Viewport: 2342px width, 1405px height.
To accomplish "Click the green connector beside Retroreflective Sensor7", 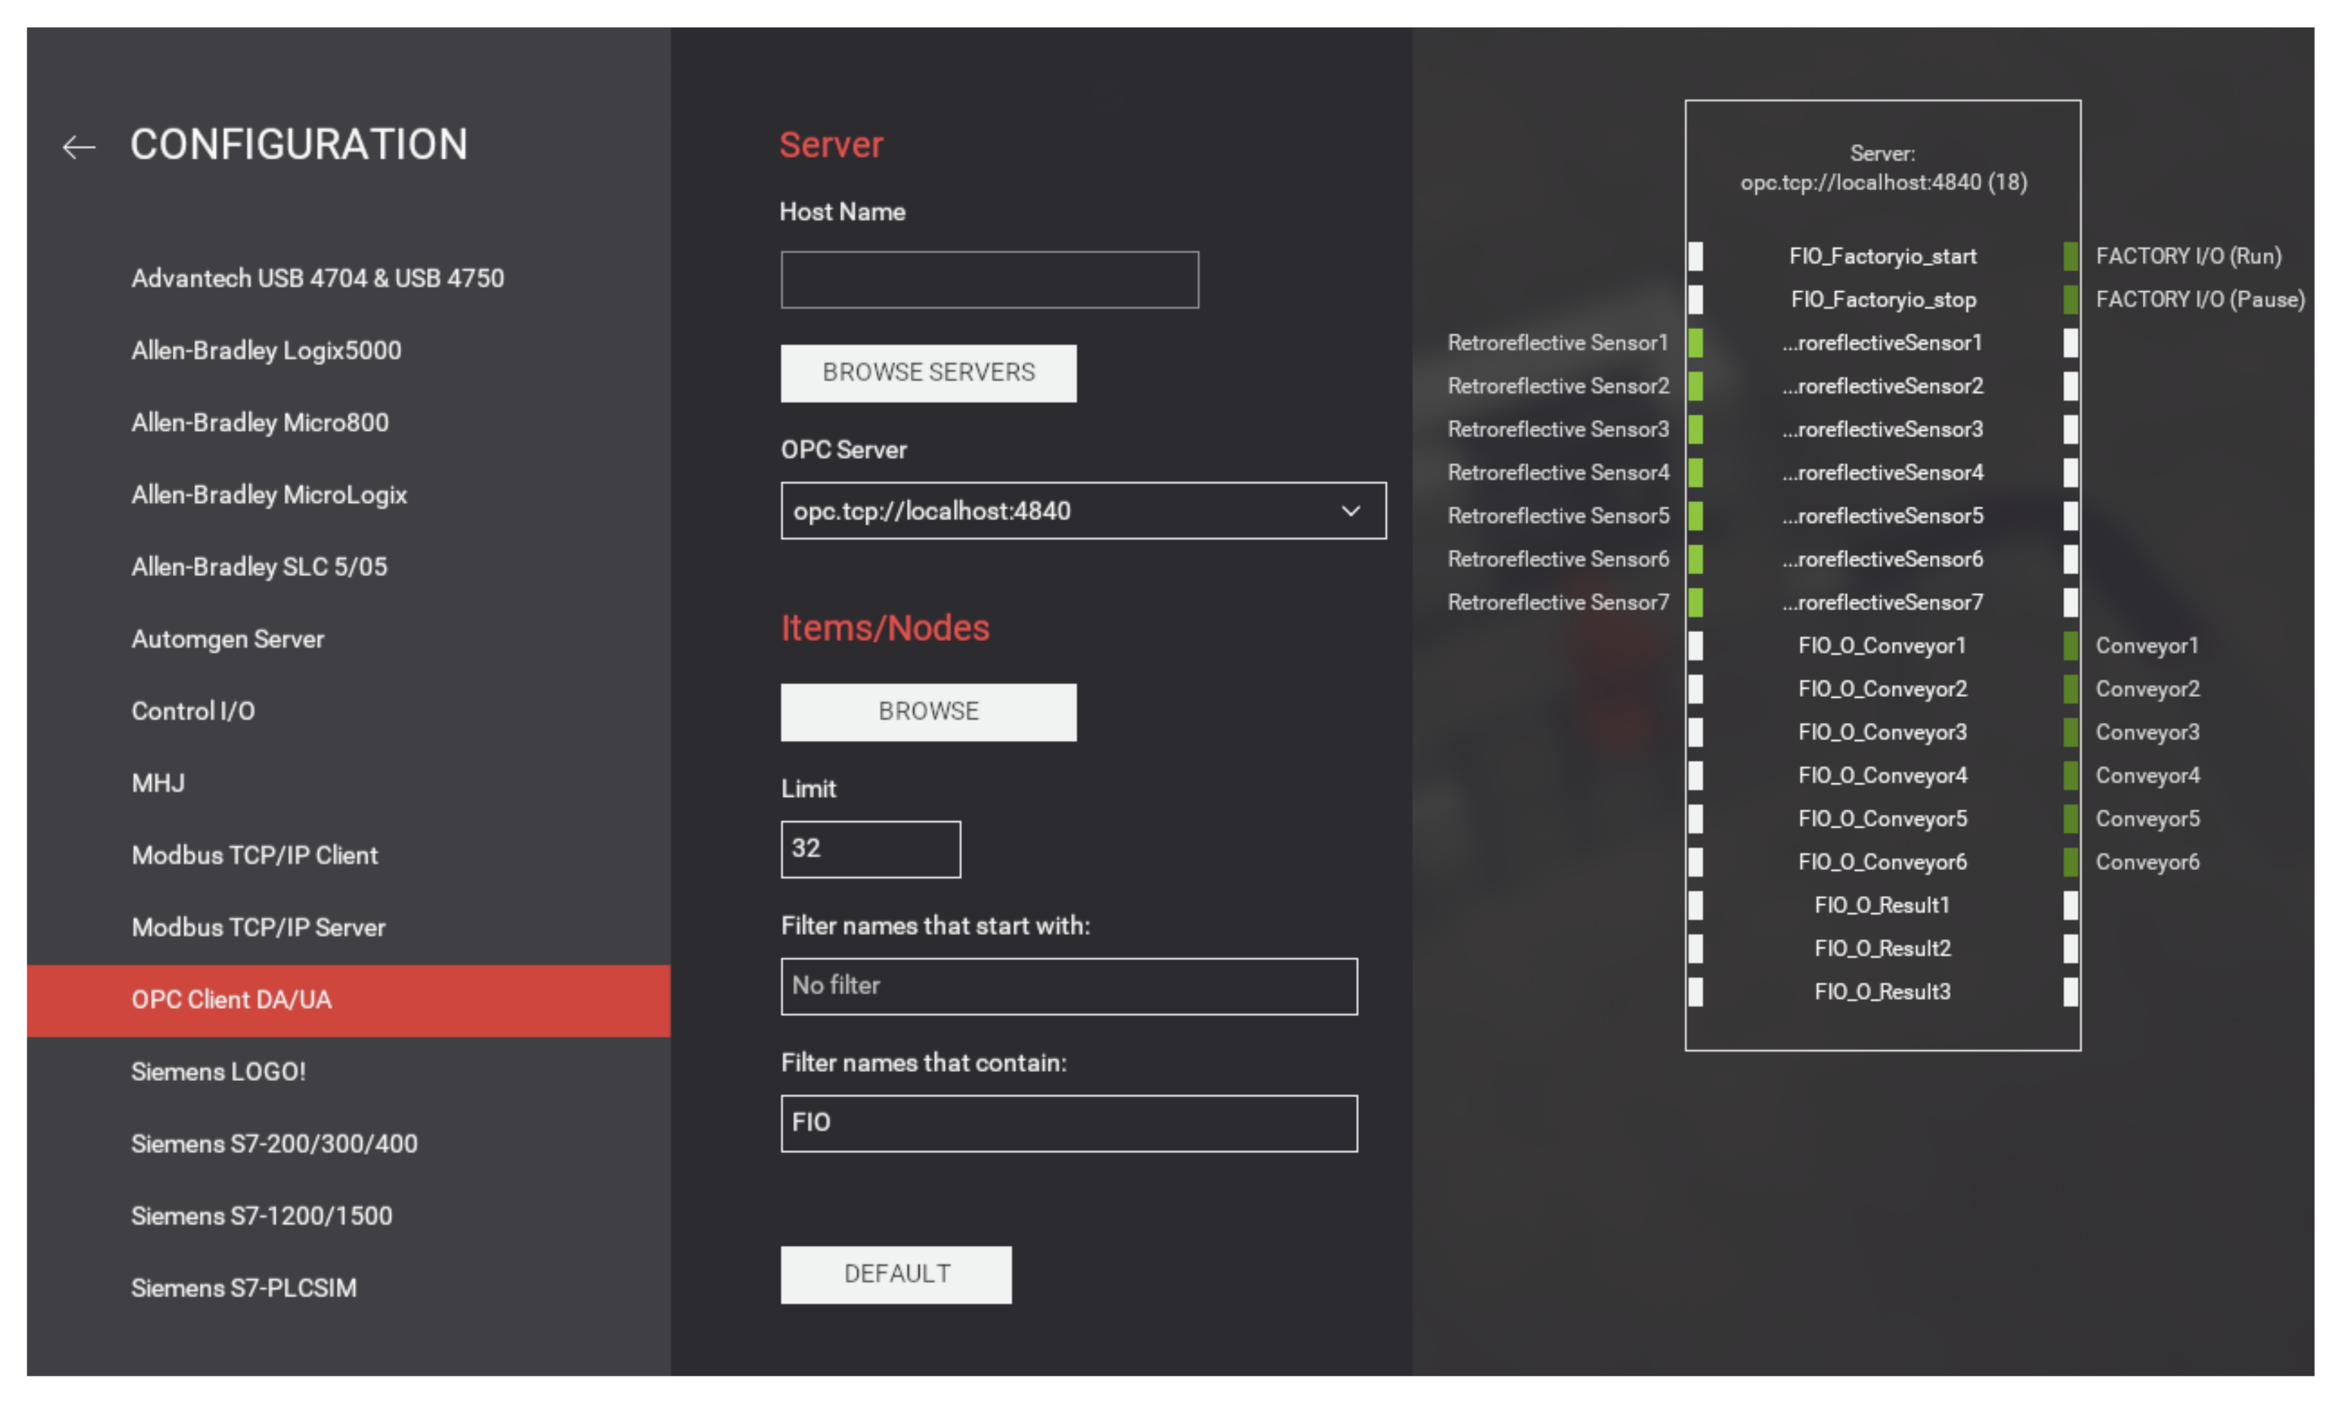I will coord(1695,602).
